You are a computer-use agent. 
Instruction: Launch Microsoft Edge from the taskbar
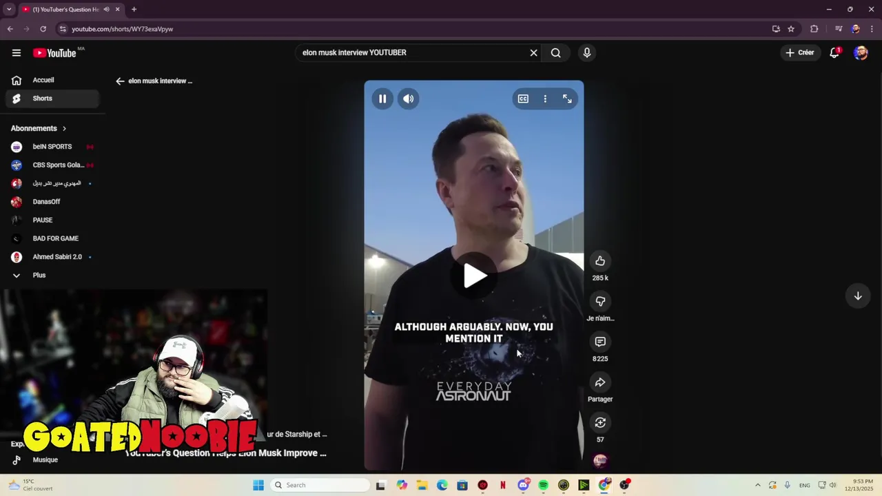[x=442, y=485]
